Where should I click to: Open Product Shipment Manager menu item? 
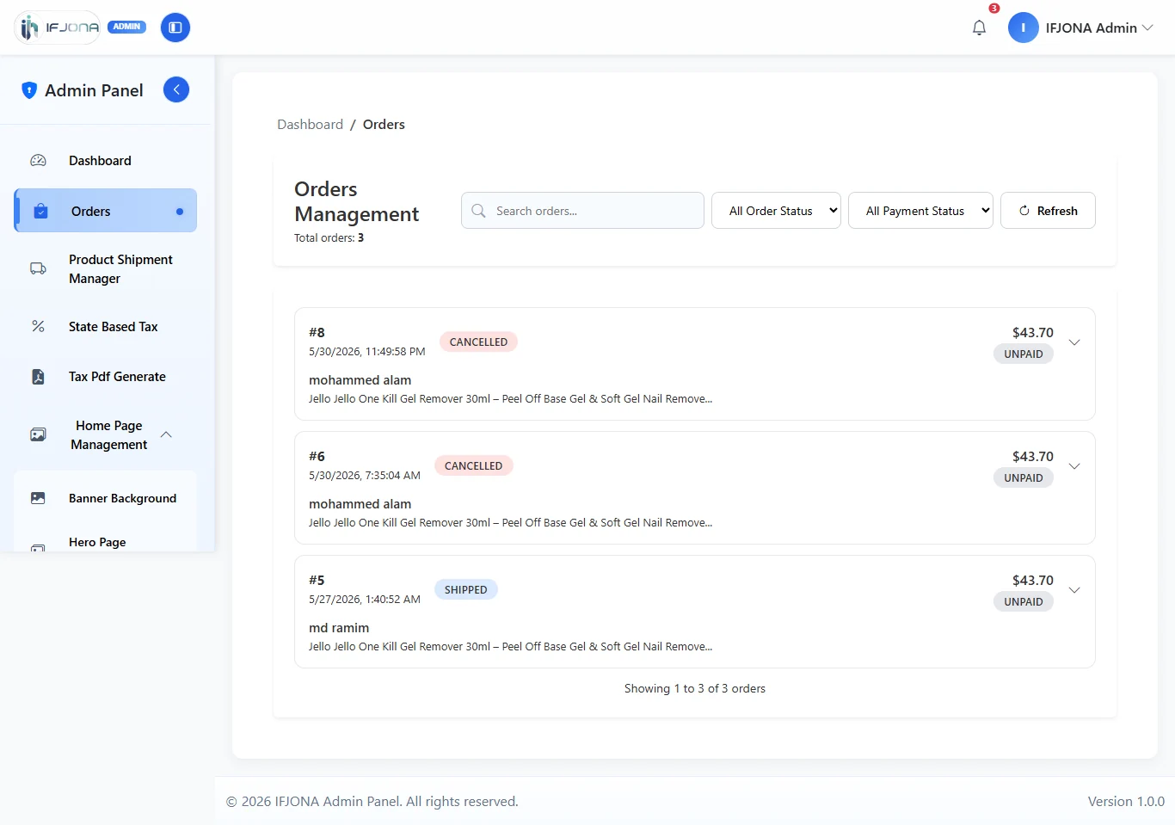pyautogui.click(x=105, y=269)
